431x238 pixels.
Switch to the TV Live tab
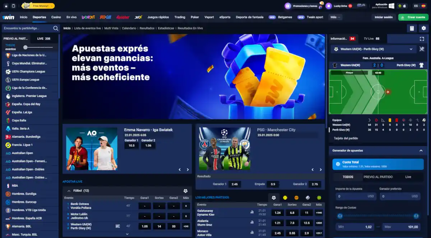pos(371,39)
